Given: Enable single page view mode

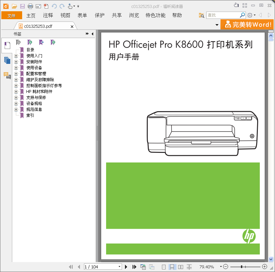Looking at the screenshot, I should (164, 267).
